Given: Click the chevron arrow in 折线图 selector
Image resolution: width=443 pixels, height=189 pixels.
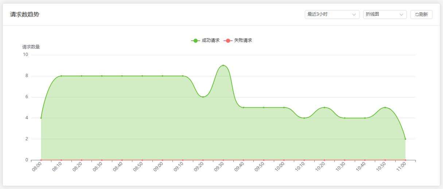Looking at the screenshot, I should click(x=401, y=15).
